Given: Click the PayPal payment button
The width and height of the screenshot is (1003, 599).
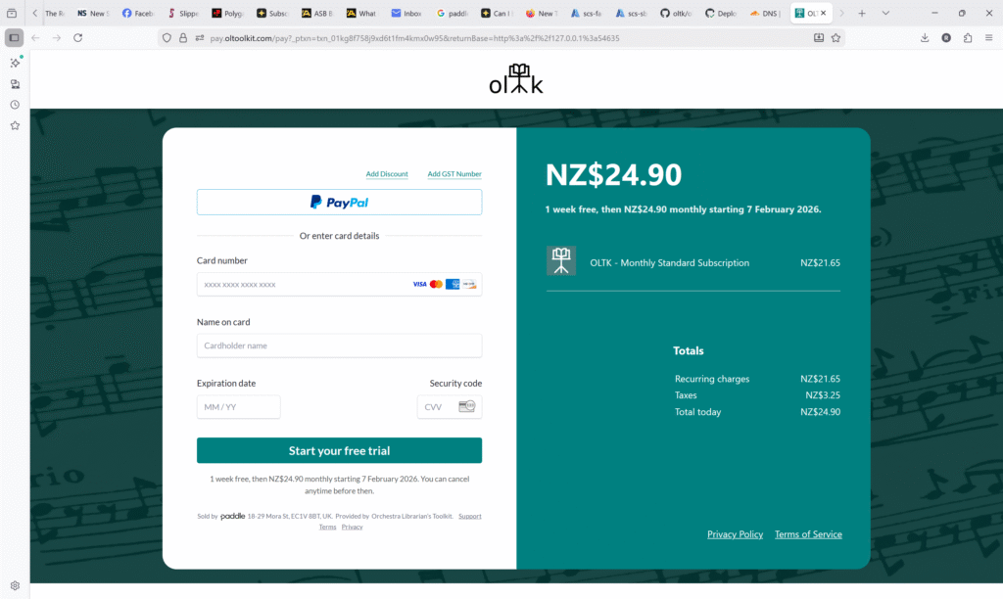Looking at the screenshot, I should (339, 202).
